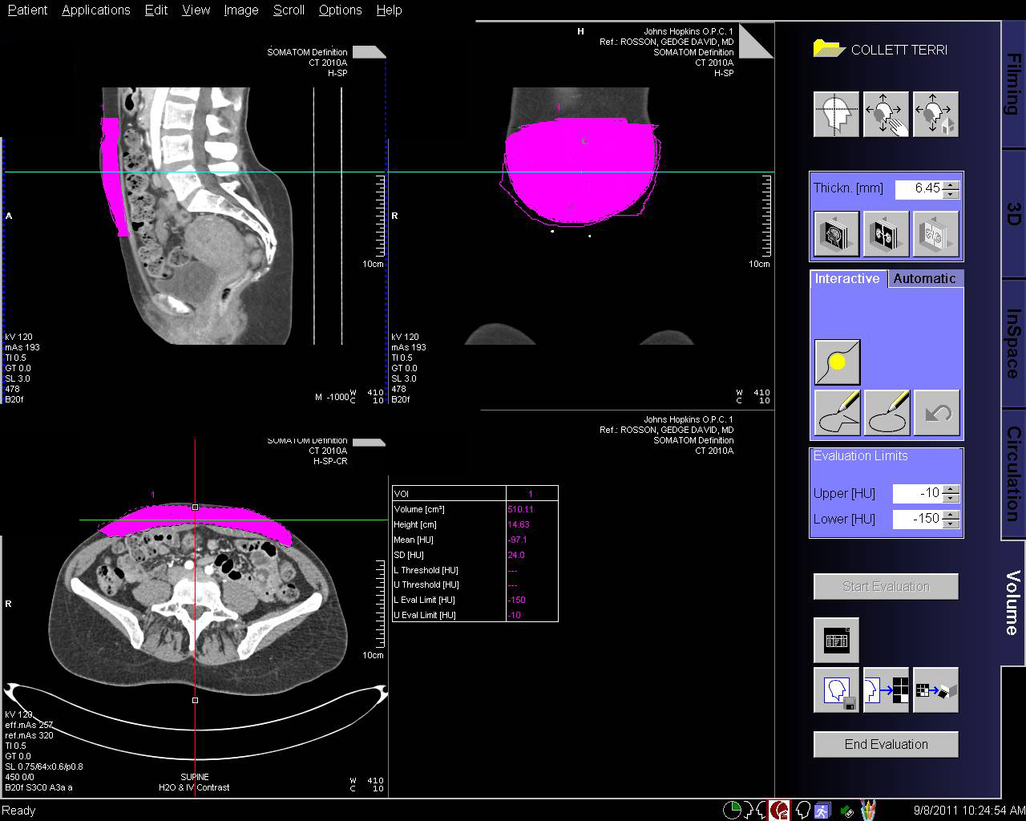Open the patient folder icon beside COLLETT TERRI
The width and height of the screenshot is (1026, 821).
829,48
